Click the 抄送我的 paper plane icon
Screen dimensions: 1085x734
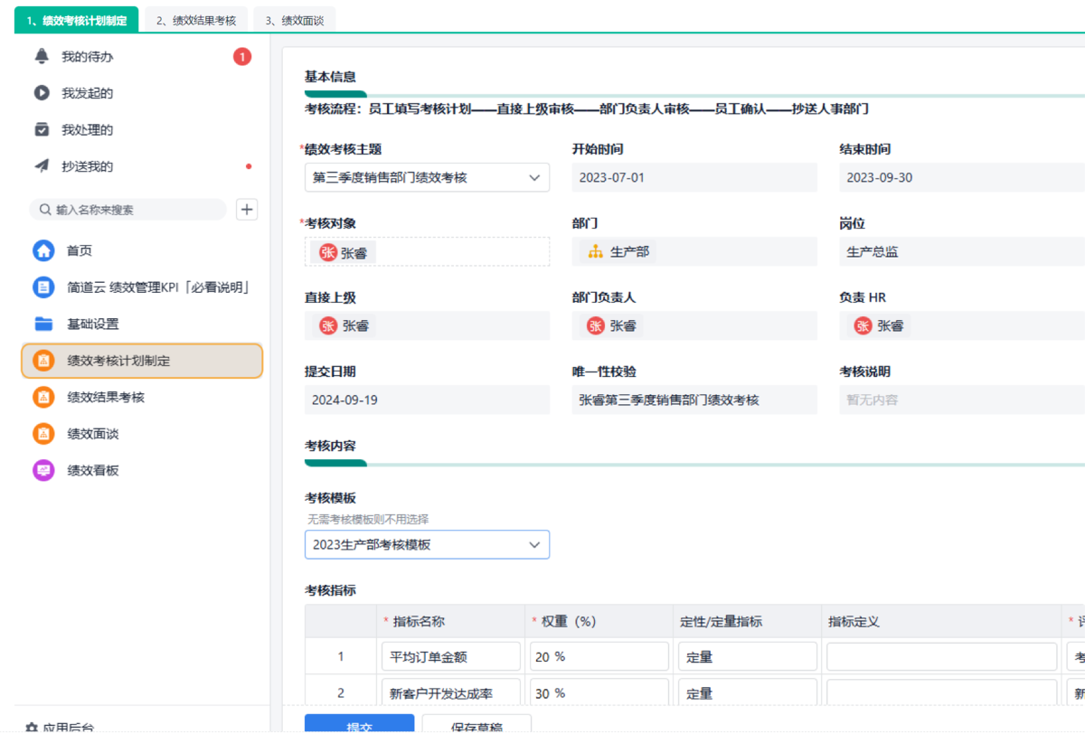[42, 166]
